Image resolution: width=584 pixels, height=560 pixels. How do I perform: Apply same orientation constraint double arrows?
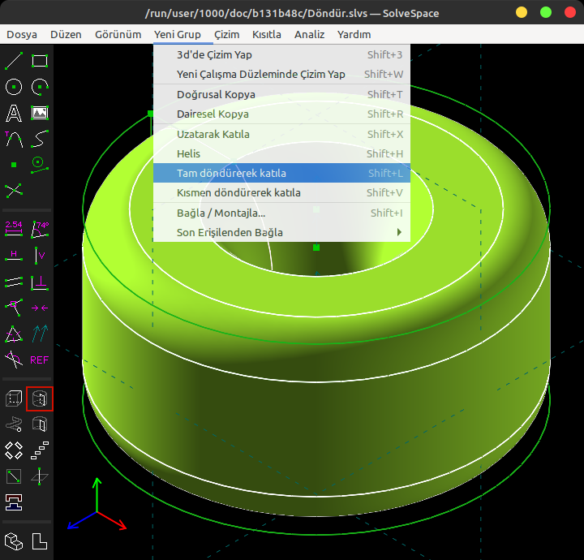point(40,334)
